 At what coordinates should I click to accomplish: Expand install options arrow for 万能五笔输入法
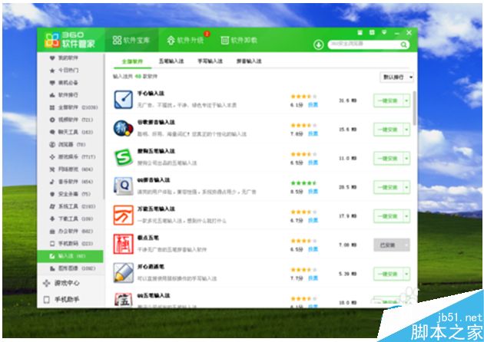(406, 216)
